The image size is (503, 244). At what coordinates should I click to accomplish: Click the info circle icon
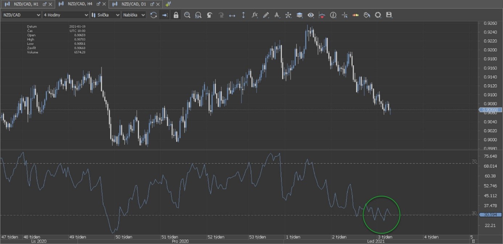[333, 15]
